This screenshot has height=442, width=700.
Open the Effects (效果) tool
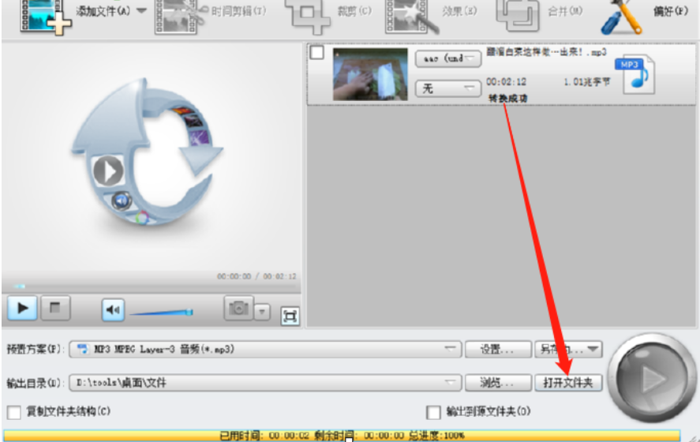click(412, 17)
